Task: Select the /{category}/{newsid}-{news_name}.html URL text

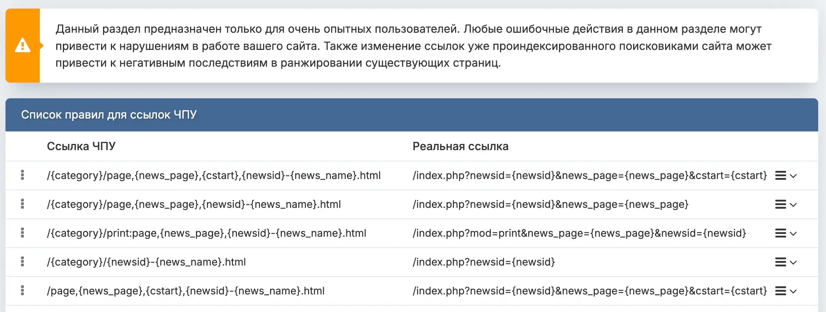Action: tap(146, 262)
